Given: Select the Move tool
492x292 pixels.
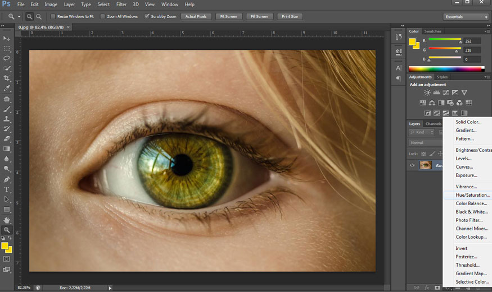Looking at the screenshot, I should tap(7, 38).
